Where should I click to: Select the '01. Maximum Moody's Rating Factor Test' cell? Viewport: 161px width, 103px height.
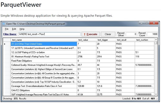pos(44,56)
